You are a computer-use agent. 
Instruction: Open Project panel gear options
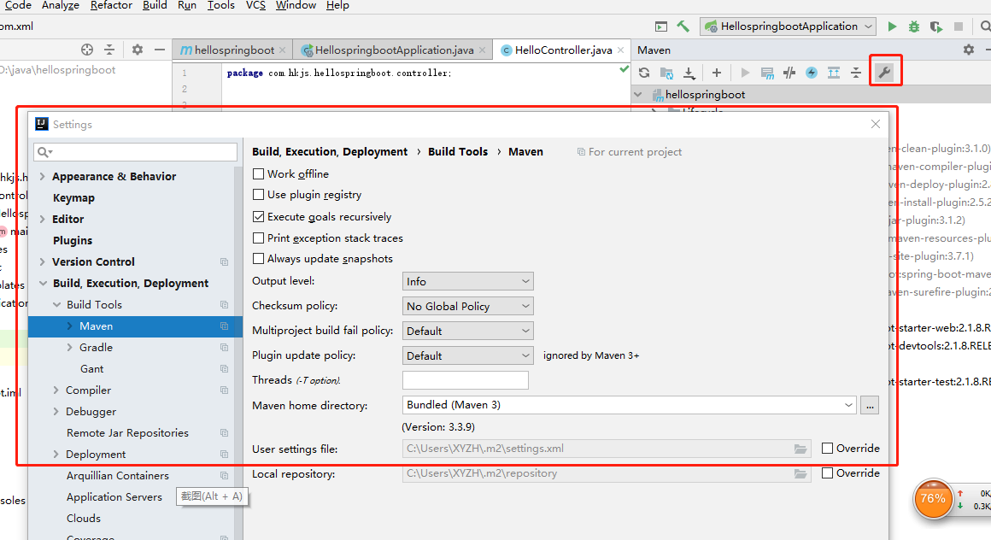[x=138, y=50]
